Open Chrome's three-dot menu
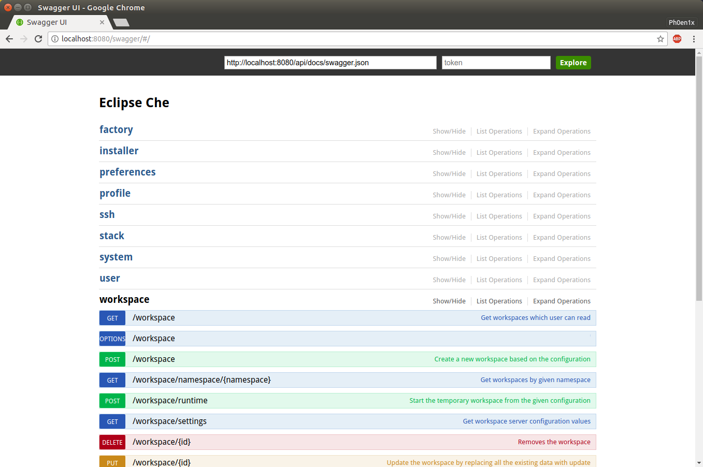The height and width of the screenshot is (467, 703). (694, 39)
